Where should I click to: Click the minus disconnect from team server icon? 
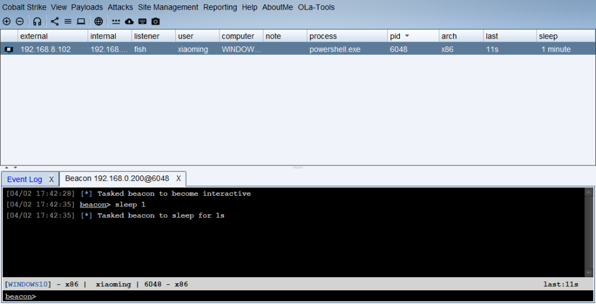click(20, 21)
